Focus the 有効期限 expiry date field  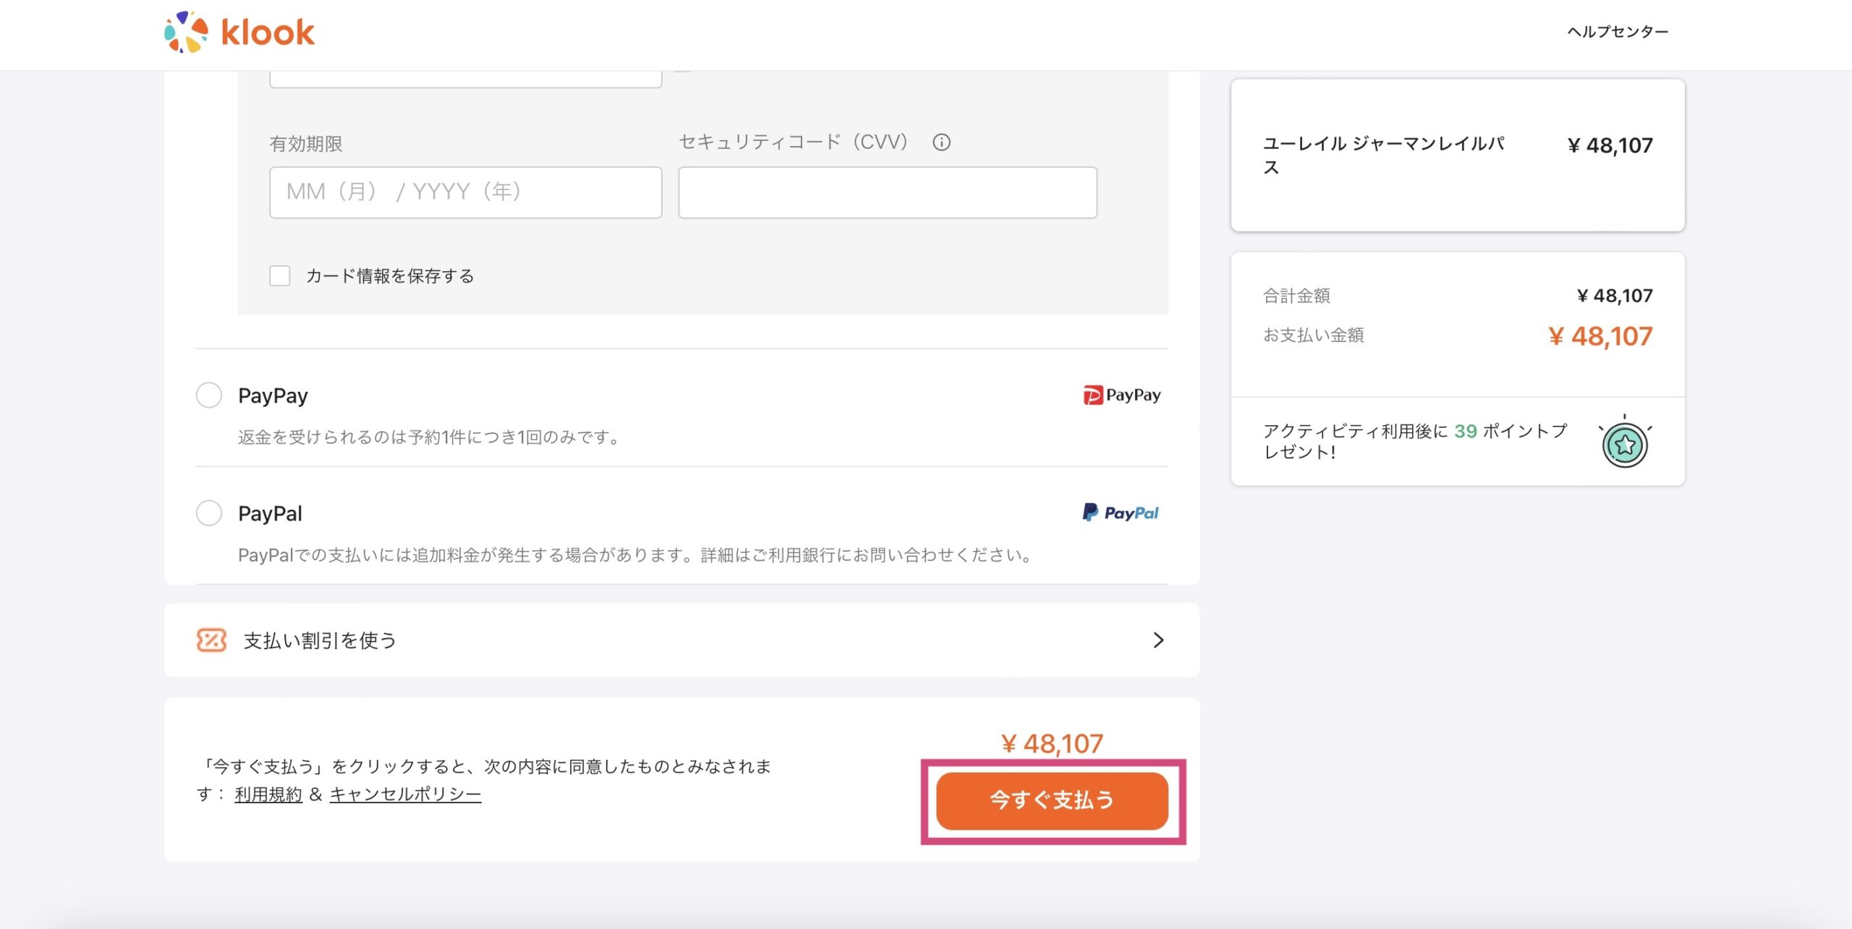(465, 192)
